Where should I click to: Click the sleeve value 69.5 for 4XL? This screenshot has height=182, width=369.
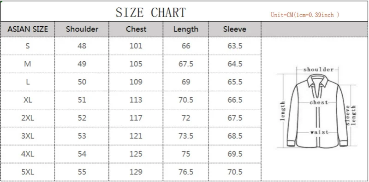235,154
